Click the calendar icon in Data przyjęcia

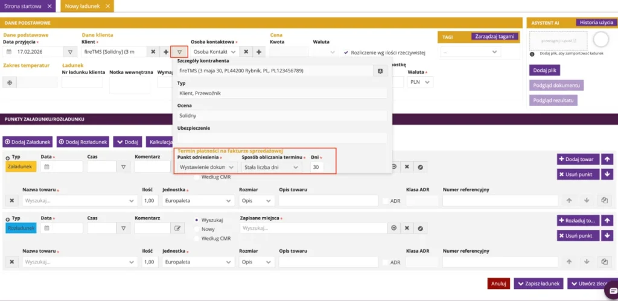10,52
